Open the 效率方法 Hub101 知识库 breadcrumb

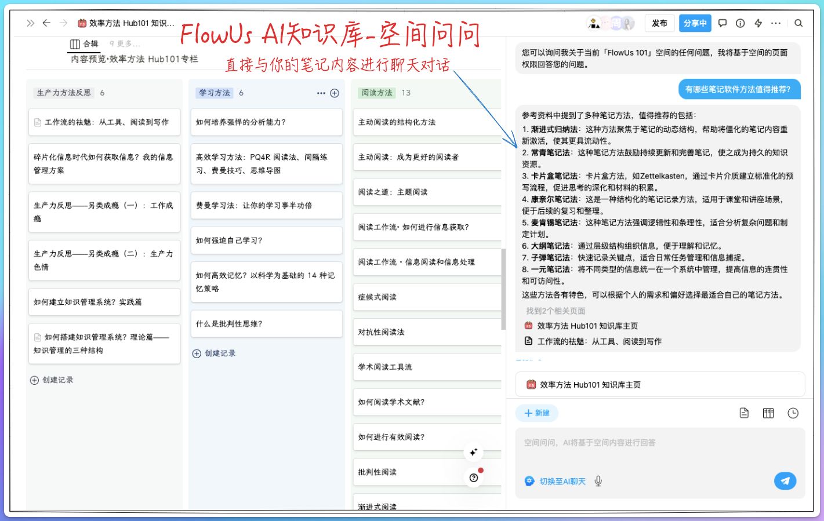[x=126, y=23]
